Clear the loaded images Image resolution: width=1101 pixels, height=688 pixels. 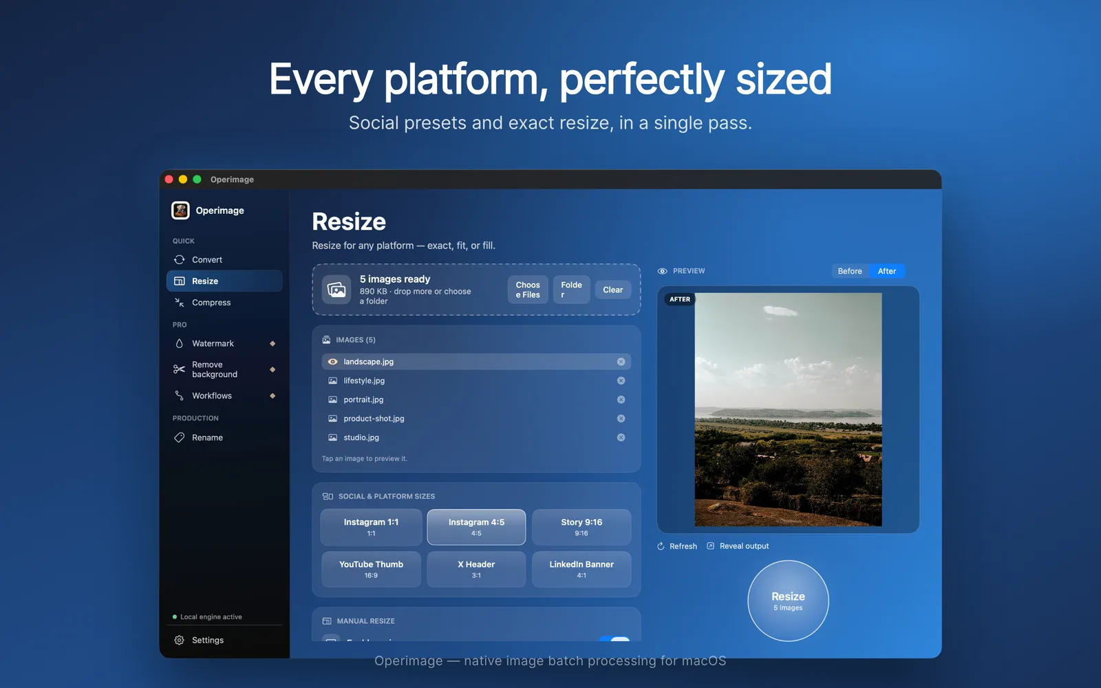tap(613, 290)
